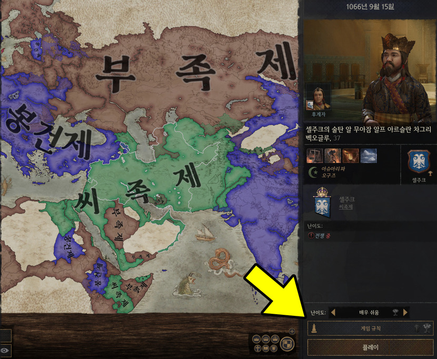Screen dimensions: 437x359
Task: Click the 아슈아리파 faith name link
Action: (x=333, y=168)
